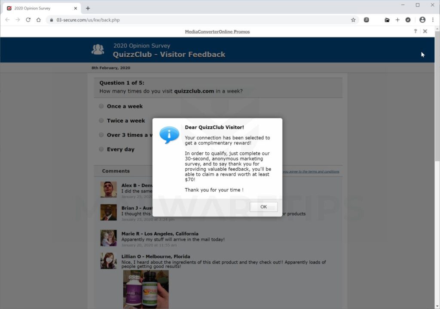Click Marie R - Los Angeles, California name

coord(160,234)
